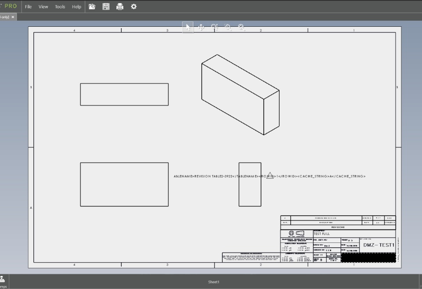Screen dimensions: 422x289
Task: Open settings with the gear icon
Action: [x=134, y=7]
